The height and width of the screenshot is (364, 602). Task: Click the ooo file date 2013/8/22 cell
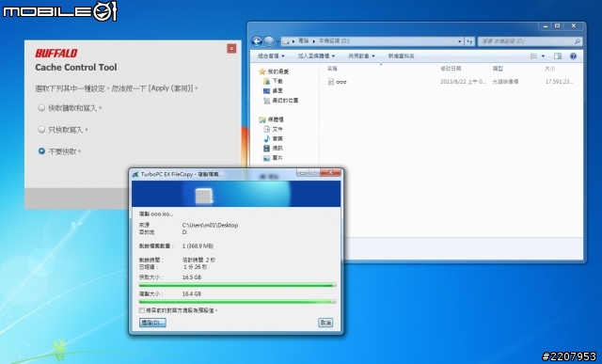pos(463,82)
